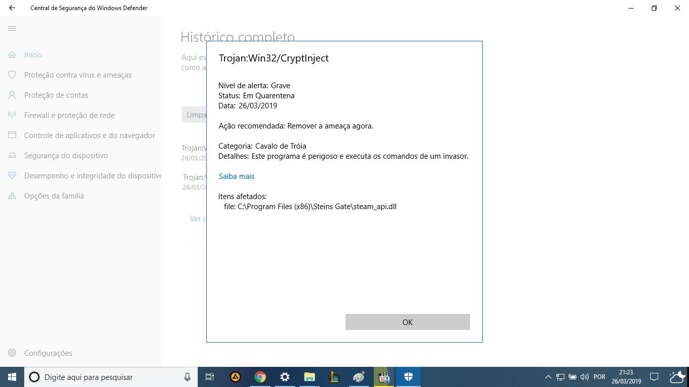
Task: Open the Saiba mais link
Action: [237, 176]
